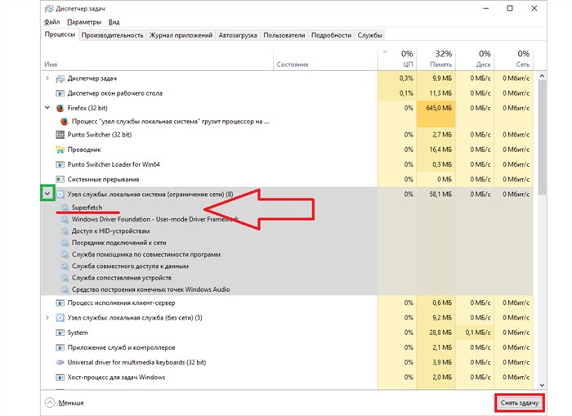Expand Узел службы: локальная служба (без сети)

point(47,317)
